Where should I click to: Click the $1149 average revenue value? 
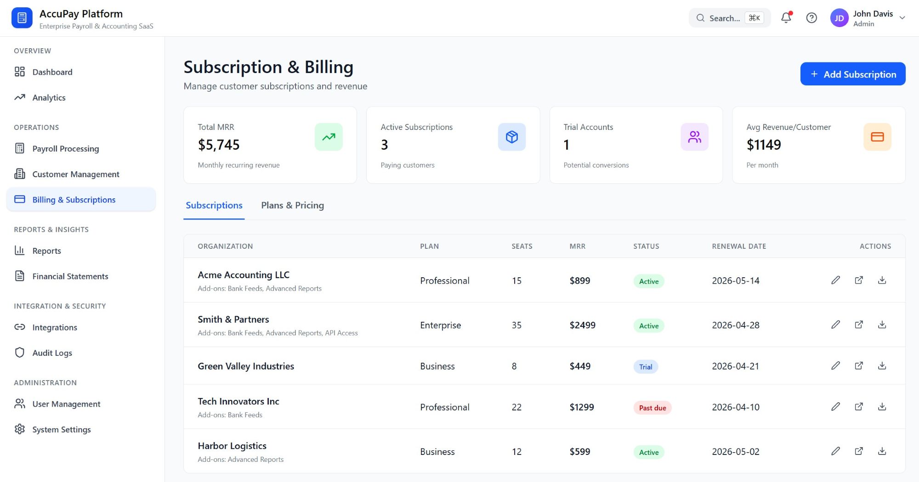764,145
